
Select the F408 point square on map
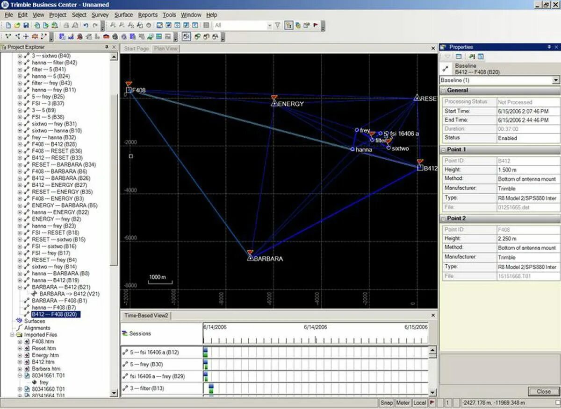pyautogui.click(x=129, y=90)
